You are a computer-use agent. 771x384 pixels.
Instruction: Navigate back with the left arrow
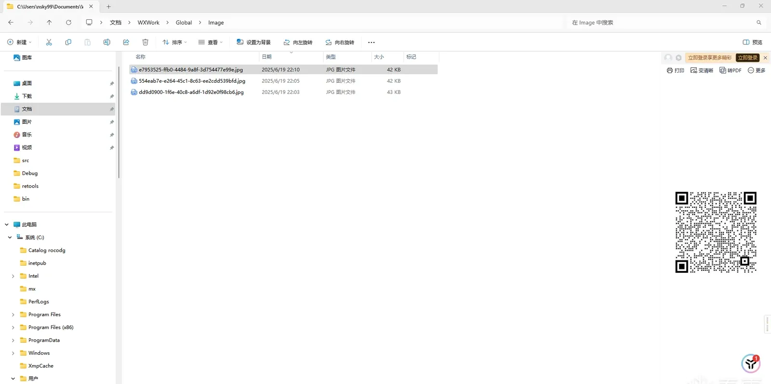tap(11, 23)
